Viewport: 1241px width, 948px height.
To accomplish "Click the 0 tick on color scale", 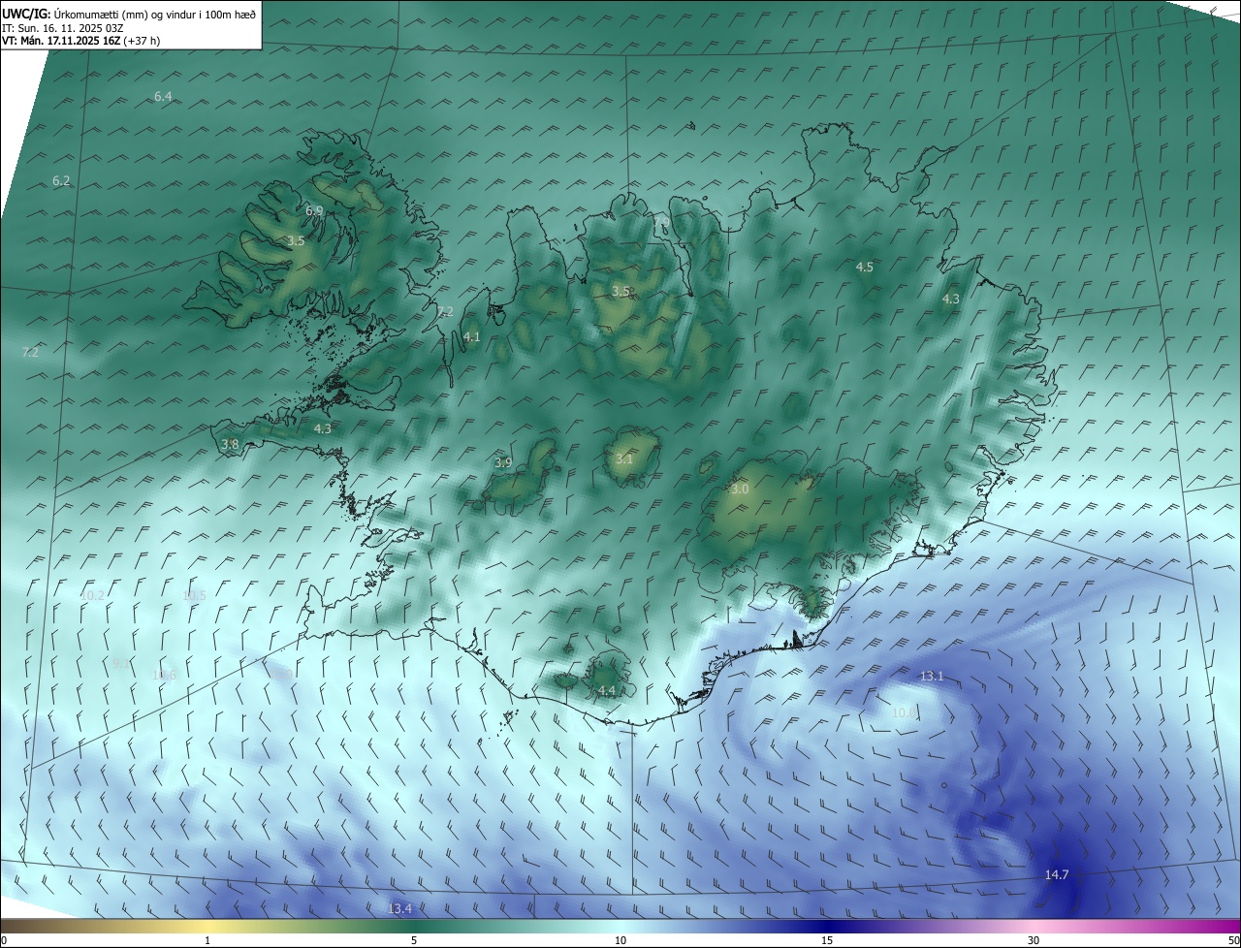I will pos(3,940).
